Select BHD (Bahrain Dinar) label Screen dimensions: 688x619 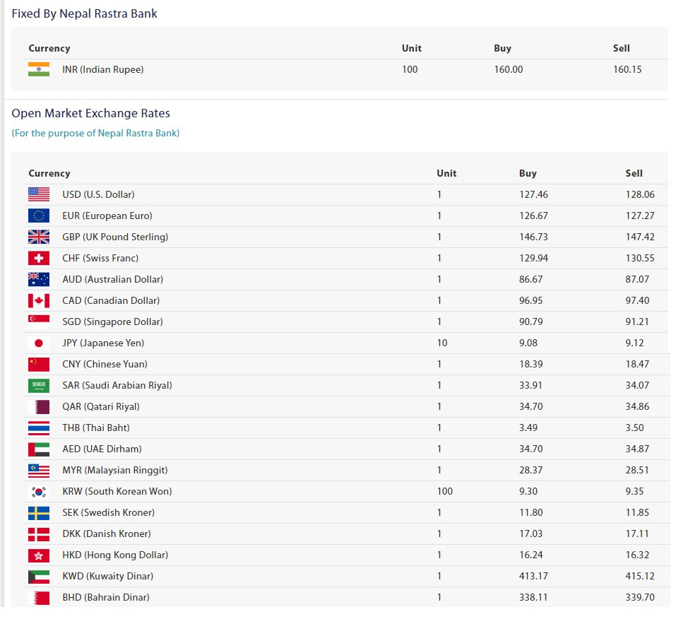coord(106,598)
